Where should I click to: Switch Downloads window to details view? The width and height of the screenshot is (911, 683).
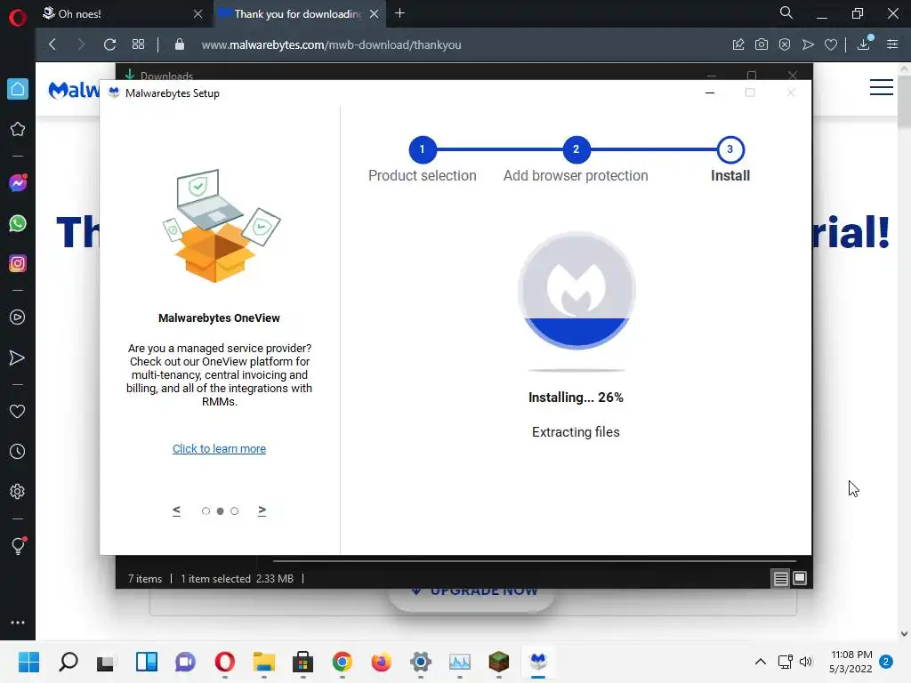[781, 578]
